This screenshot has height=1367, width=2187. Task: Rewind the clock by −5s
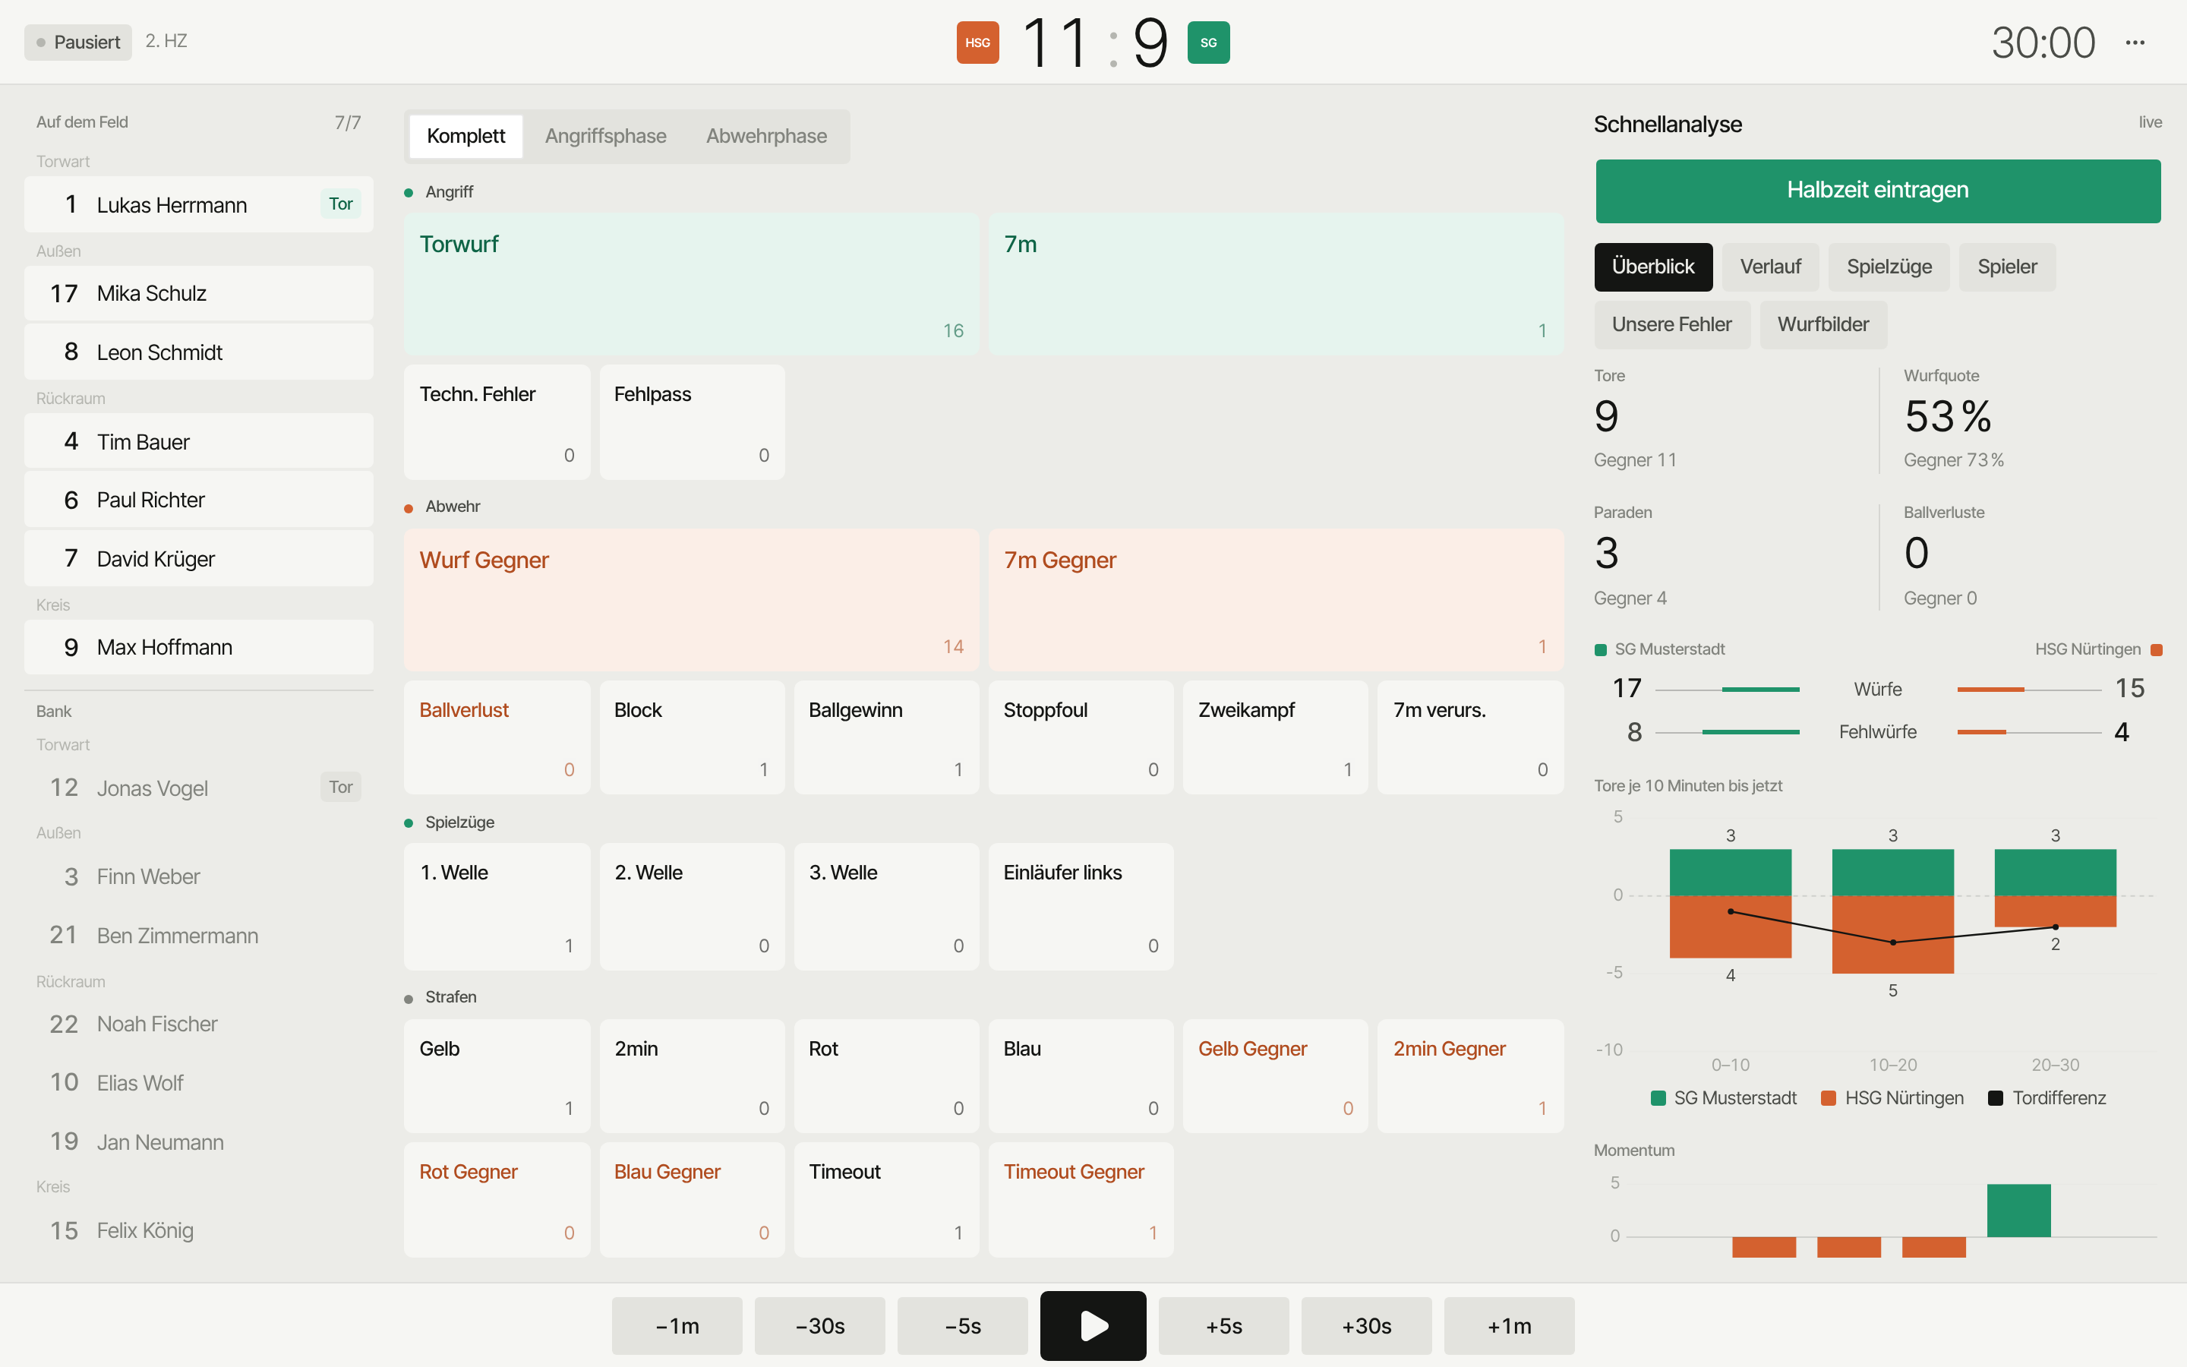click(x=962, y=1325)
